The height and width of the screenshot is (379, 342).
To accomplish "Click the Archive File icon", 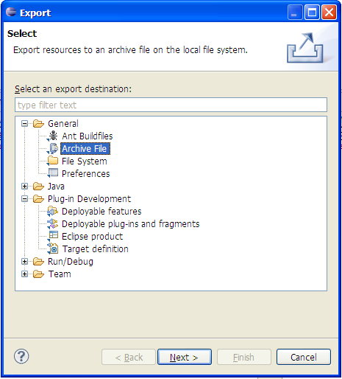I will [x=52, y=148].
